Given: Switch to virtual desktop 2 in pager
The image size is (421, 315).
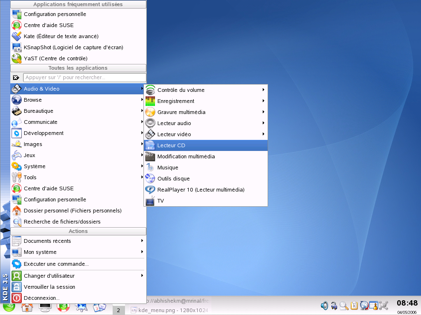Looking at the screenshot, I should [118, 310].
